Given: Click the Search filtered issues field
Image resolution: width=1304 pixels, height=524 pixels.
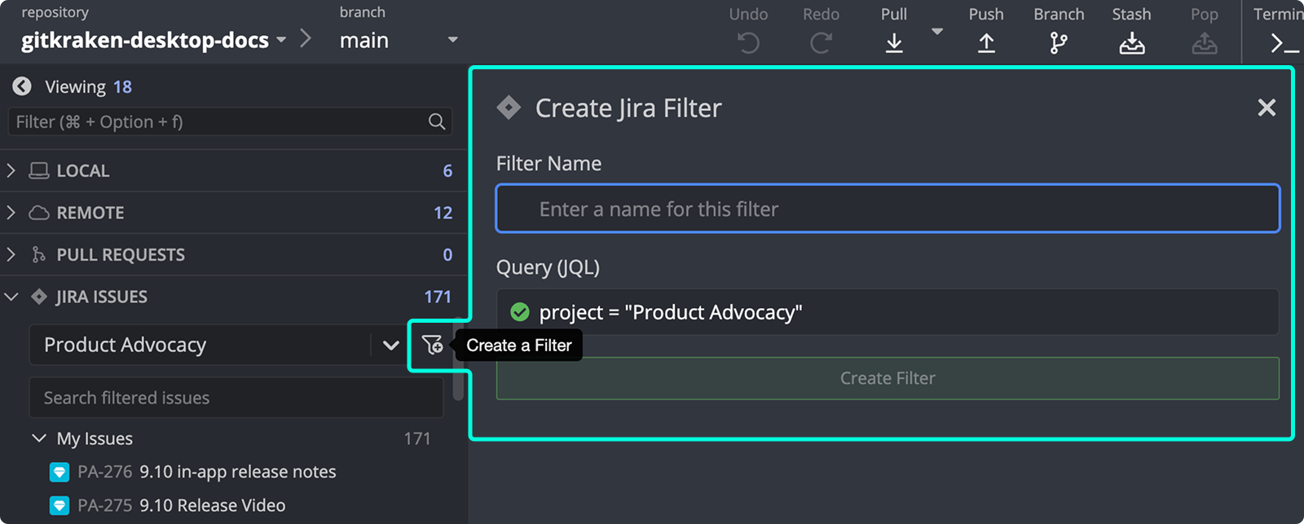Looking at the screenshot, I should point(236,398).
